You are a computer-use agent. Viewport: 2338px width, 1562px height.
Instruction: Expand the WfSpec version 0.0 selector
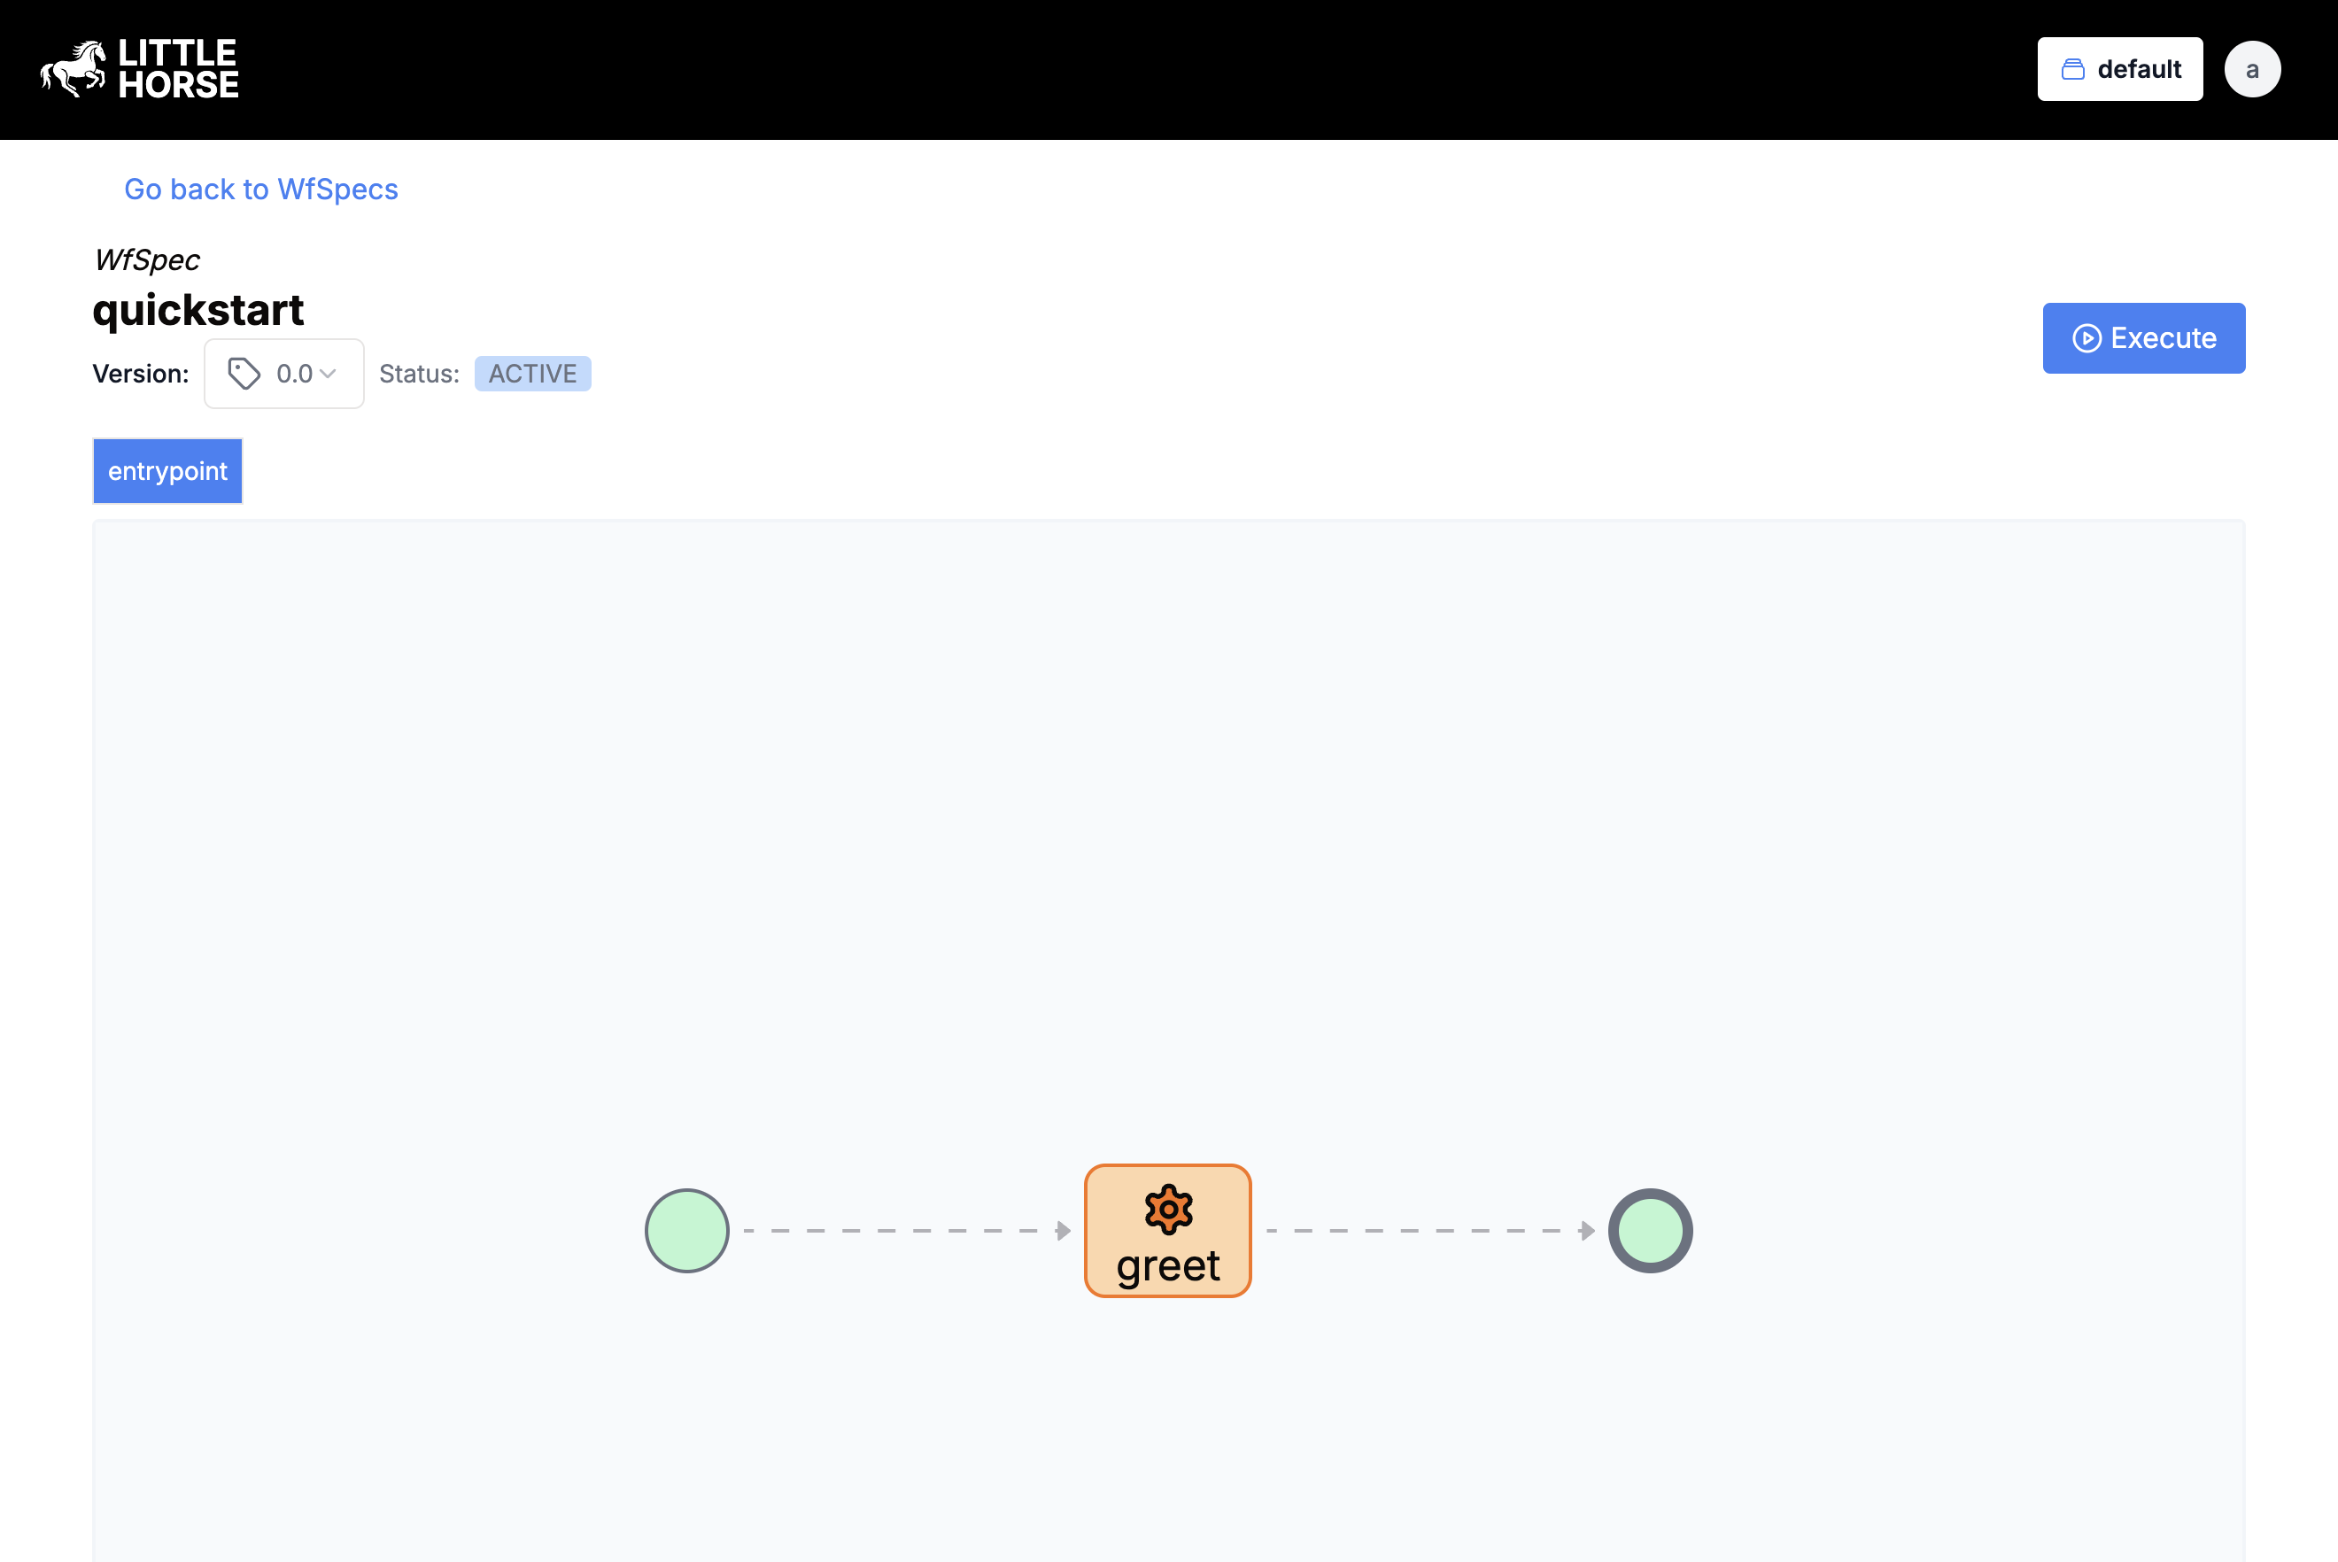(284, 373)
